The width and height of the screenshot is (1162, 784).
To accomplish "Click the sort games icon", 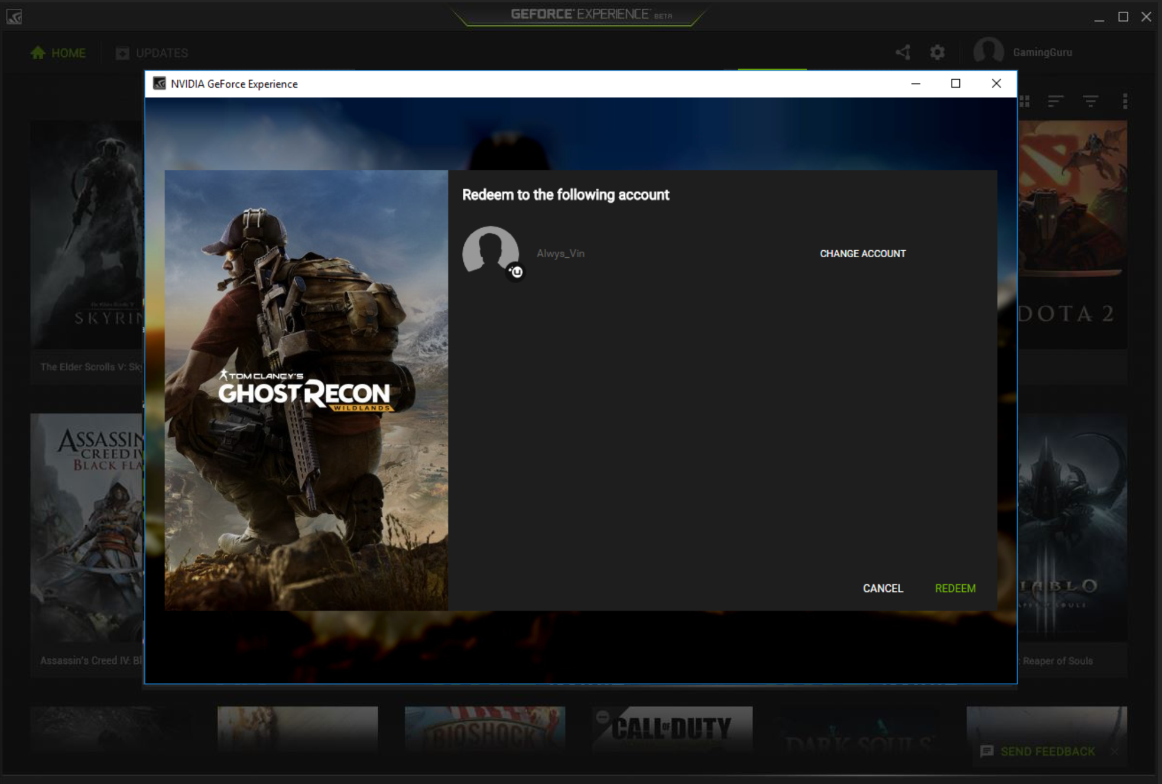I will [x=1056, y=102].
